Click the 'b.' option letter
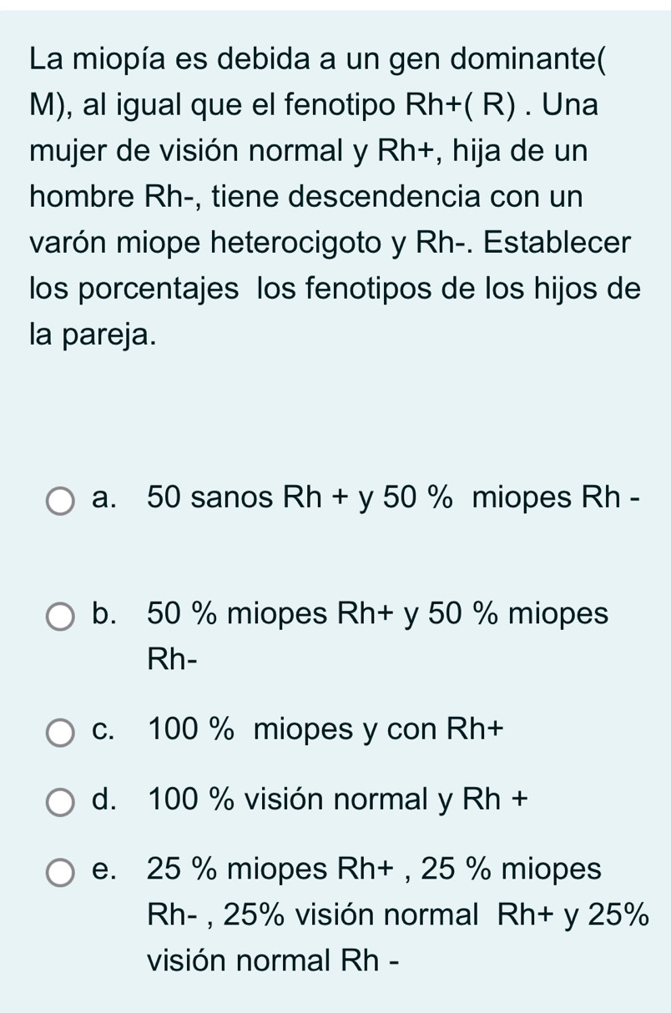The height and width of the screenshot is (1013, 671). click(x=106, y=614)
